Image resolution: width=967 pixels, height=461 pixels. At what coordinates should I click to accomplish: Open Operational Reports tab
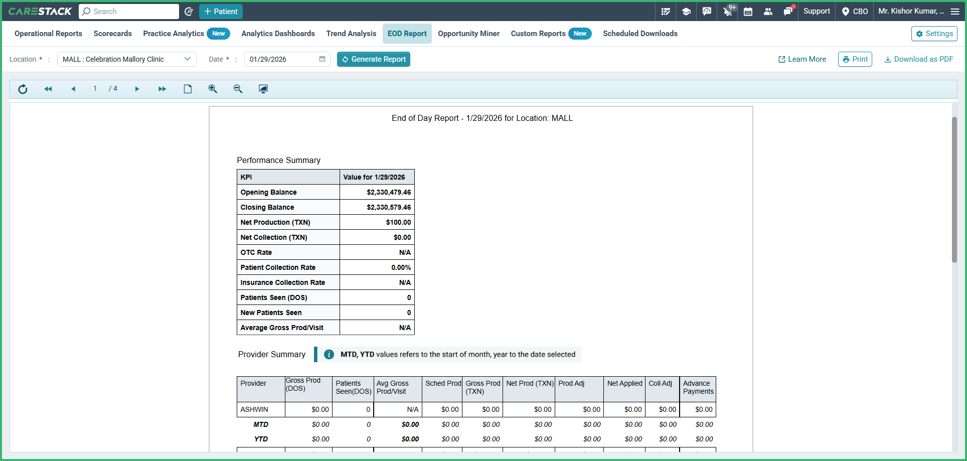coord(48,34)
